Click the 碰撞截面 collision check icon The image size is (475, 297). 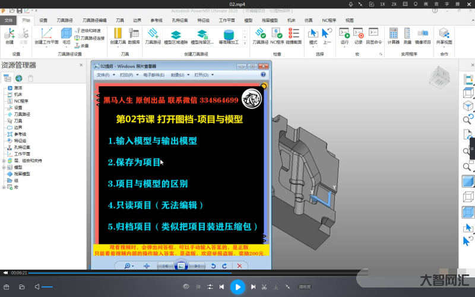(294, 35)
